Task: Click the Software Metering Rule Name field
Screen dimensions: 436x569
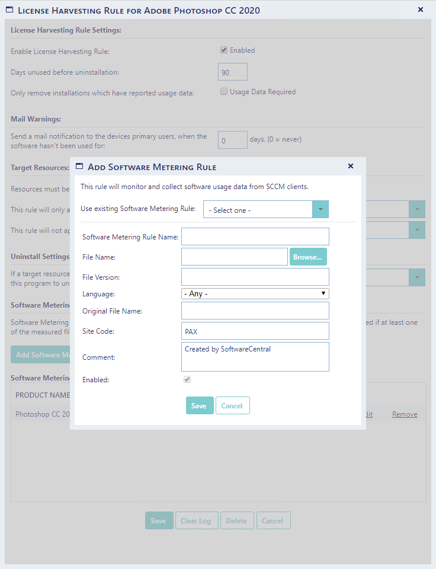Action: click(x=255, y=236)
